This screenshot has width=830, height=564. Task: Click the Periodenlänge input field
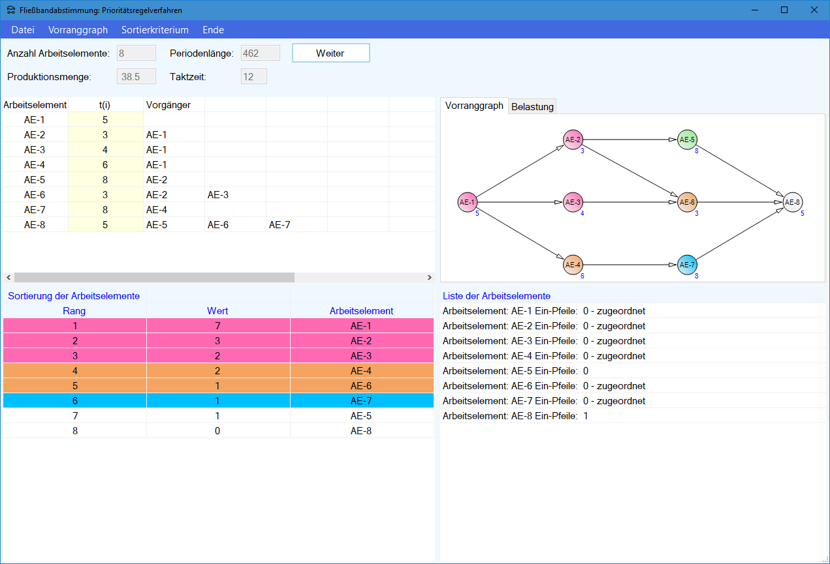pos(260,53)
